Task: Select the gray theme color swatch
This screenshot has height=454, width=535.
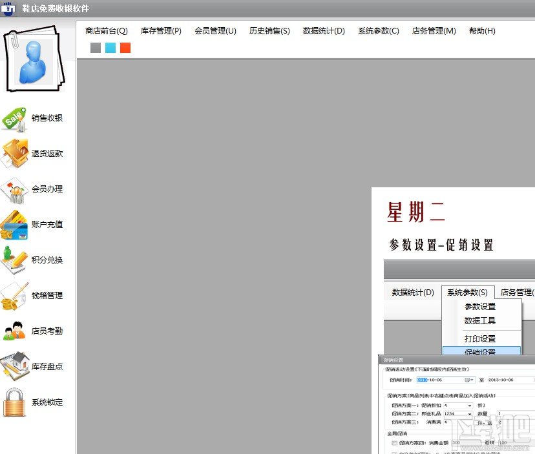Action: (x=96, y=48)
